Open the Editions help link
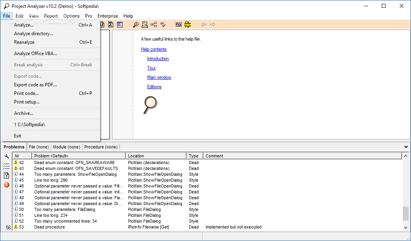Image resolution: width=411 pixels, height=241 pixels. pyautogui.click(x=154, y=87)
